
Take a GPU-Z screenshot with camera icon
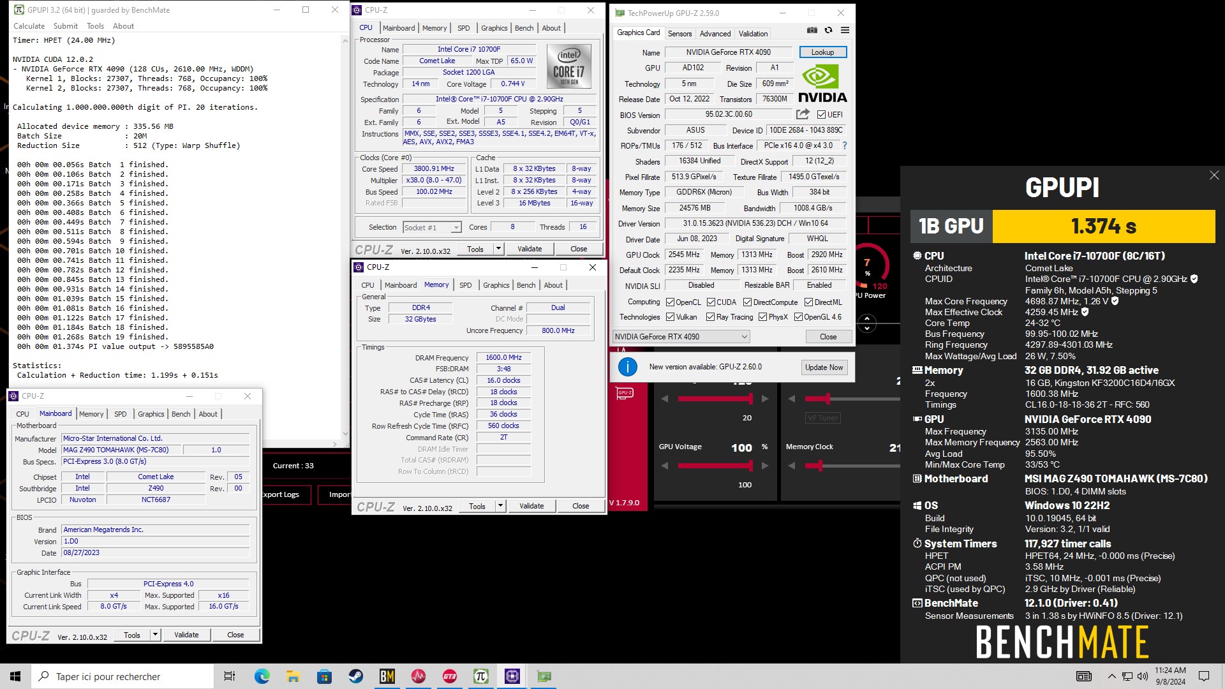tap(812, 31)
